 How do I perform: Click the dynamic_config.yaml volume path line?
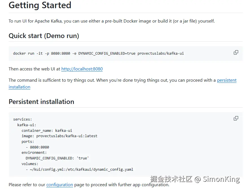[80, 169]
